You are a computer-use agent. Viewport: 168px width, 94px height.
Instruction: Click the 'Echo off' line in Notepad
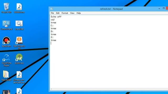click(x=56, y=17)
